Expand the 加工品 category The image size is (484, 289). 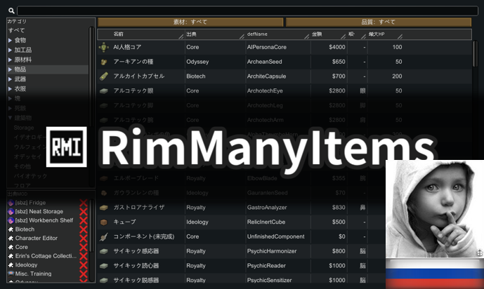[10, 50]
